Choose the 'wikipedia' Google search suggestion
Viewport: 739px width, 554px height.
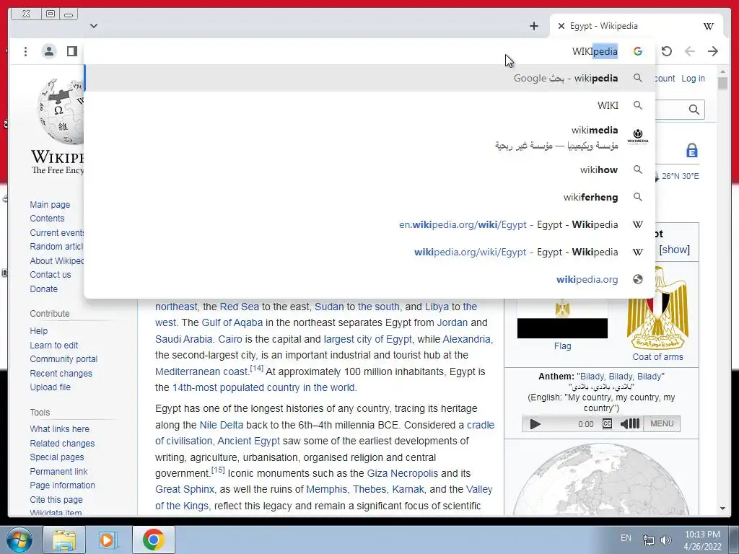(x=369, y=78)
